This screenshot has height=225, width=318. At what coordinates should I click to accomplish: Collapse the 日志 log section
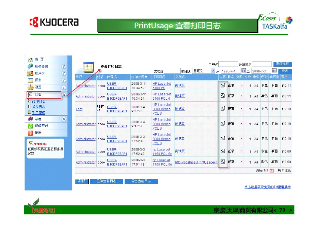[x=64, y=95]
